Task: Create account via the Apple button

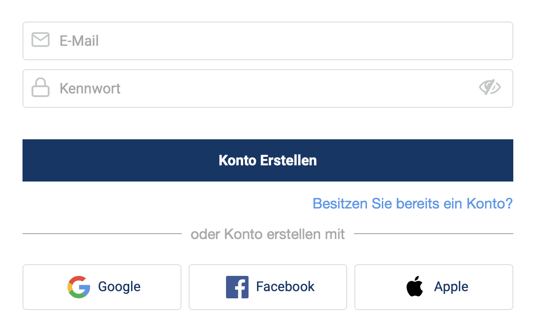Action: pos(433,287)
